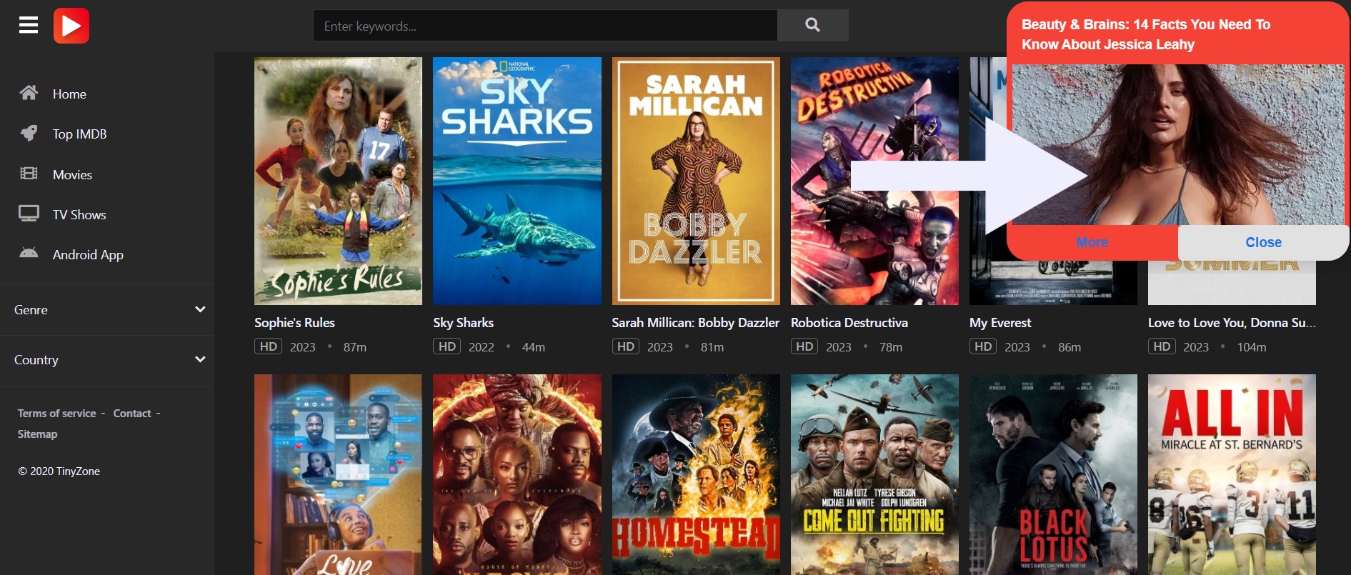Click the Top IMDB rocket icon

(29, 133)
